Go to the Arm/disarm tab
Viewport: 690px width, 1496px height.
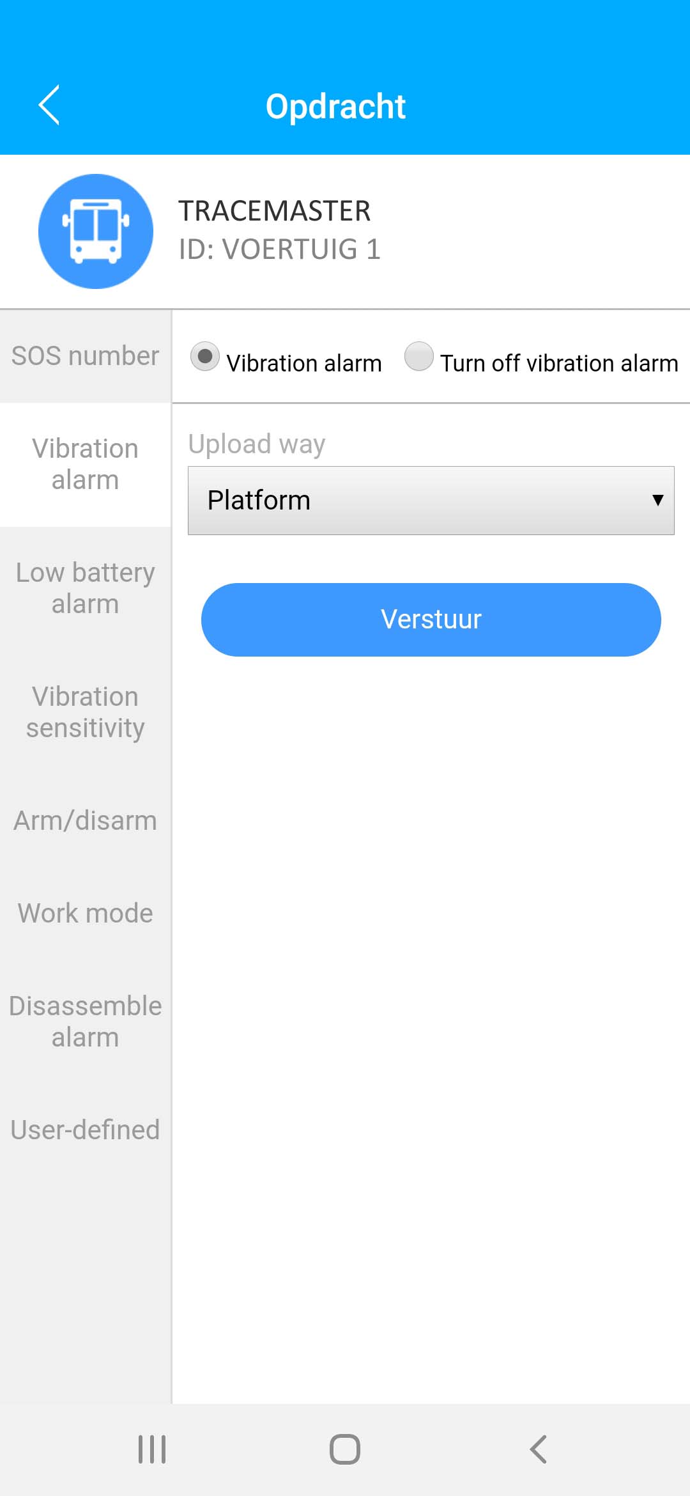click(x=86, y=821)
